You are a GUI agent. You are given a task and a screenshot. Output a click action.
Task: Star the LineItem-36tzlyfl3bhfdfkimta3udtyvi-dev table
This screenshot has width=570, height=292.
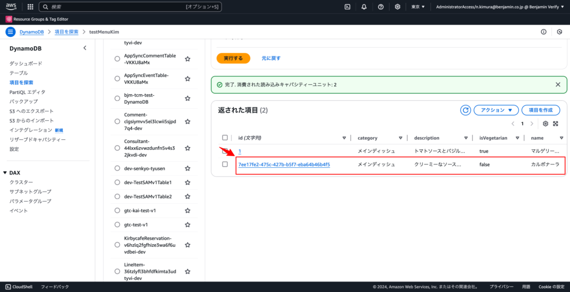[188, 271]
